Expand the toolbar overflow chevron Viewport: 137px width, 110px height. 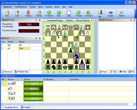pyautogui.click(x=135, y=13)
